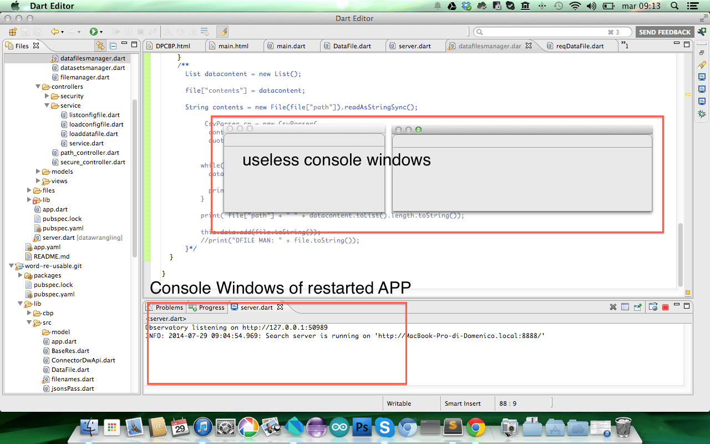
Task: Open Skype from the Dock
Action: (384, 427)
